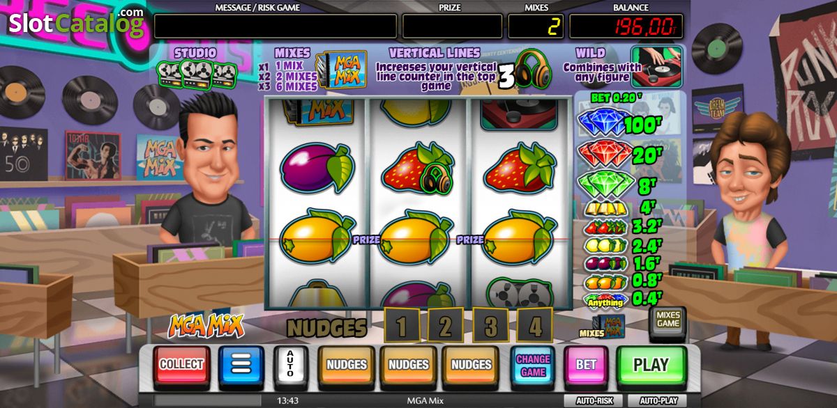Image resolution: width=837 pixels, height=408 pixels.
Task: Switch mode with Change Game button
Action: click(534, 365)
